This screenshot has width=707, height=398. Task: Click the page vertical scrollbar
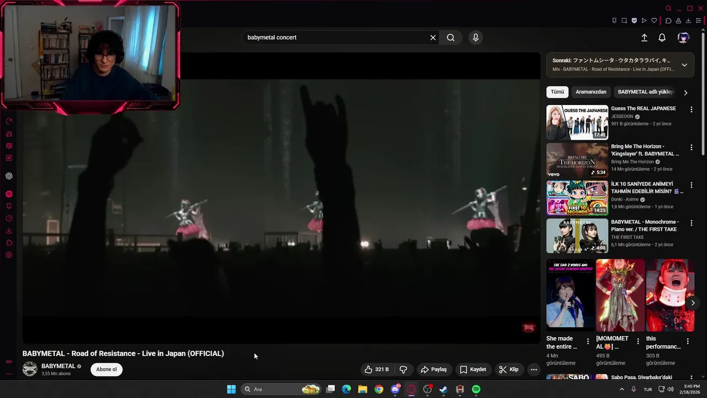703,94
